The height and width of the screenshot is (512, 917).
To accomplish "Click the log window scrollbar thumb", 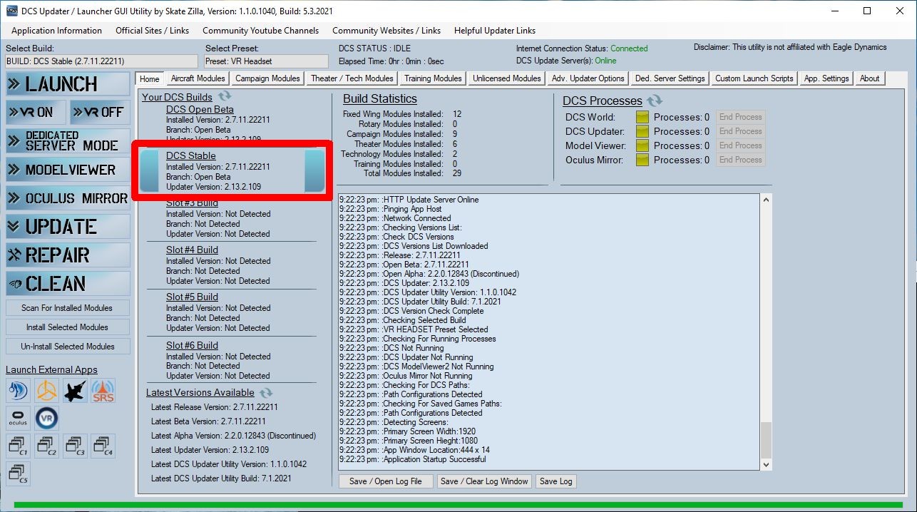I will pyautogui.click(x=767, y=440).
